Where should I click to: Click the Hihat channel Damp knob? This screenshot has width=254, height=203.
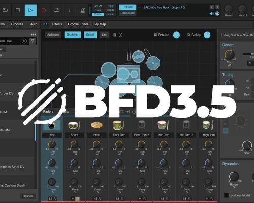97,182
